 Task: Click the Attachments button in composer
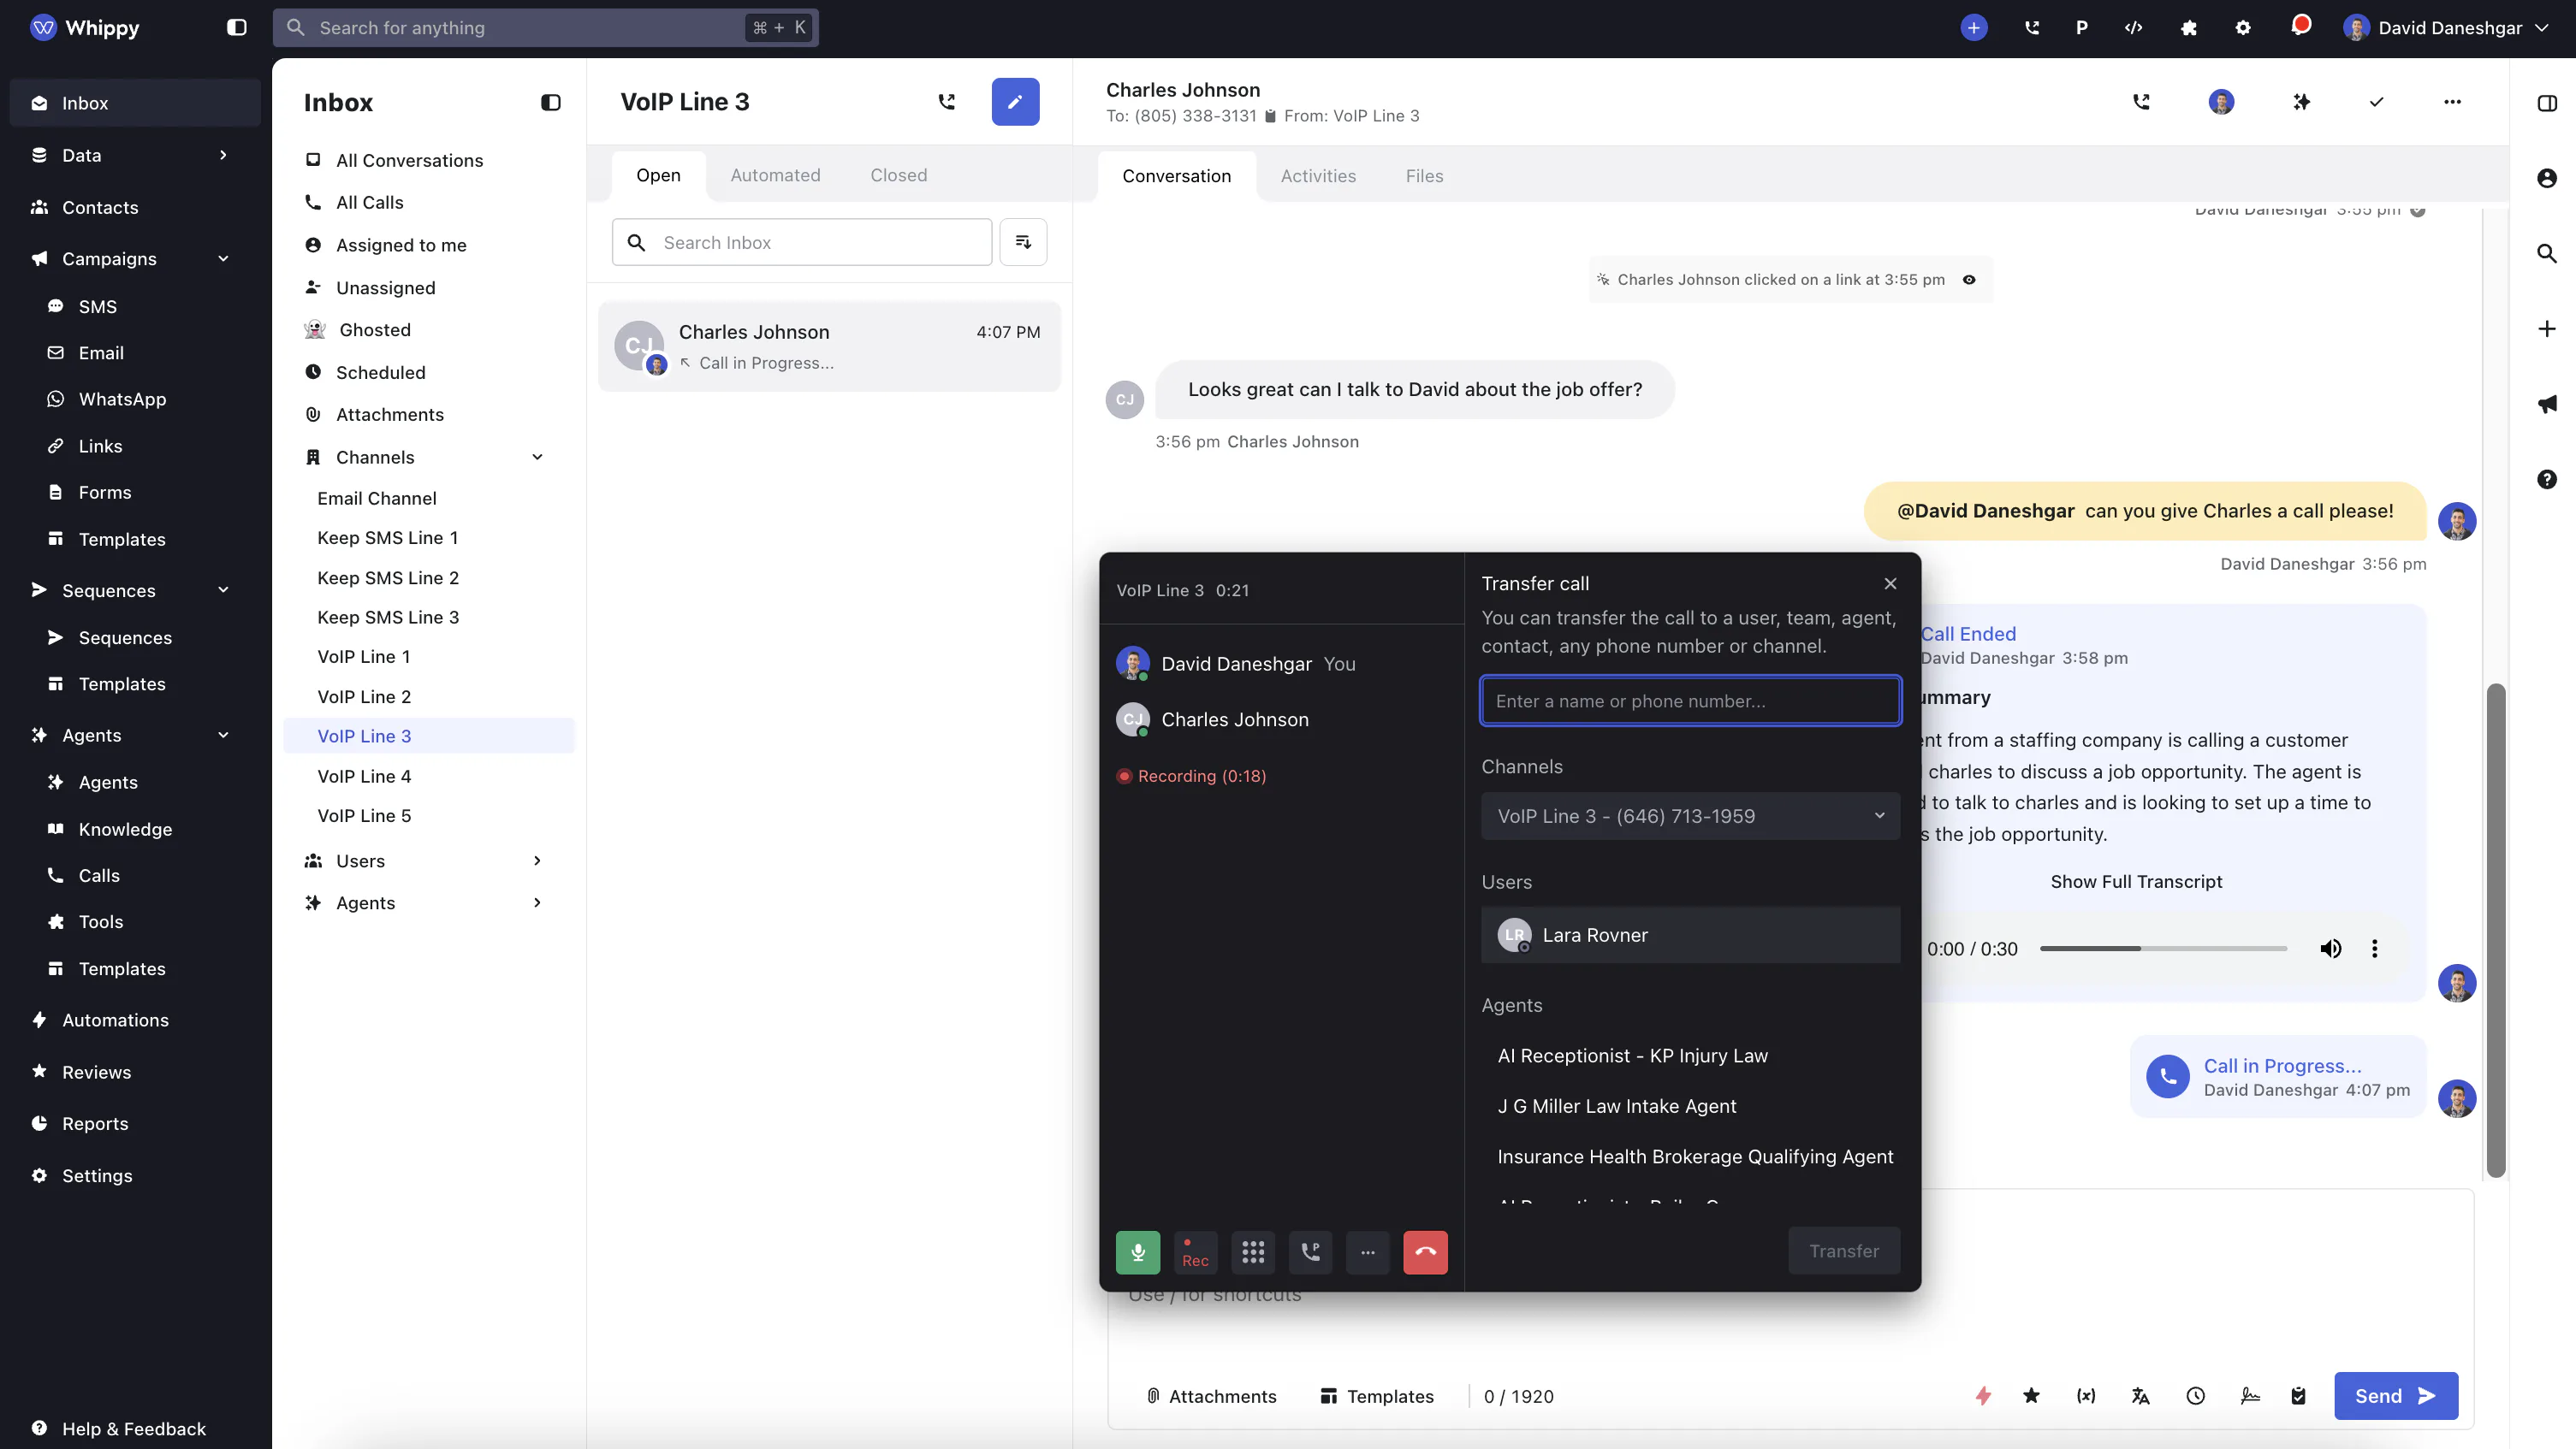point(1211,1395)
